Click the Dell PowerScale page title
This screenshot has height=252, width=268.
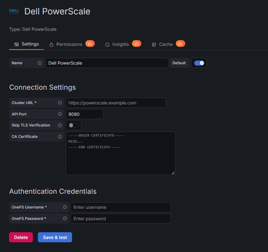pyautogui.click(x=57, y=11)
